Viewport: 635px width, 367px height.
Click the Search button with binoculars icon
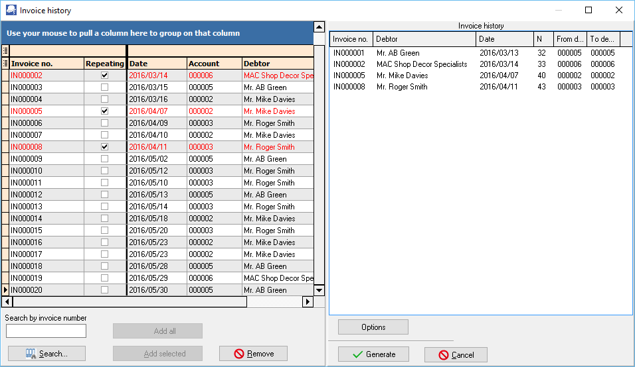47,354
